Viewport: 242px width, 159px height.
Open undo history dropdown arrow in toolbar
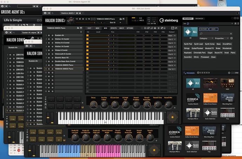coord(165,28)
